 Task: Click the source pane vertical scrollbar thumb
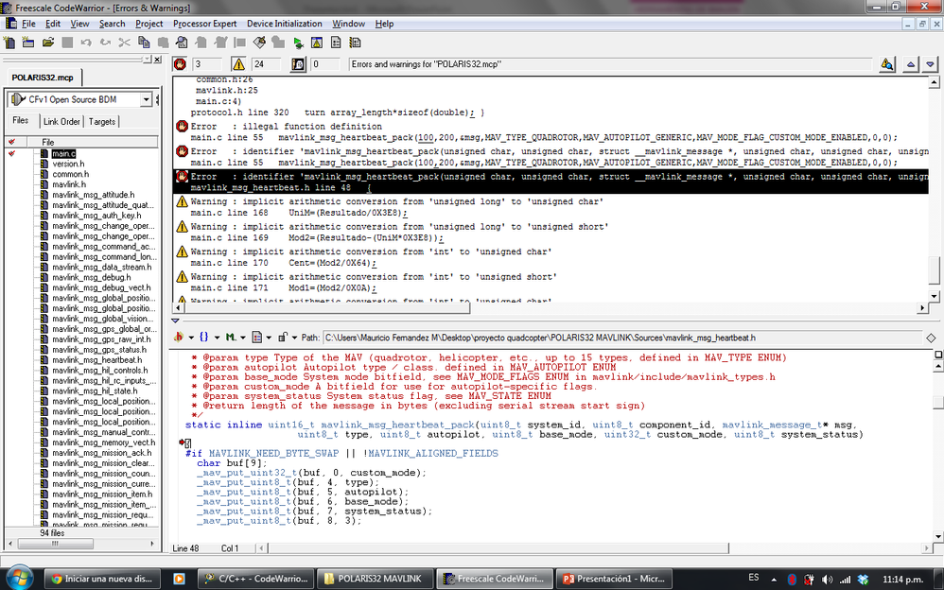tap(938, 402)
